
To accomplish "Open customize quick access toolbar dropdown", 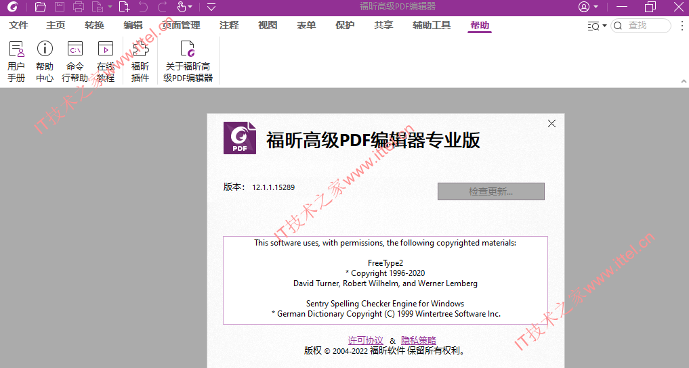I will click(x=211, y=7).
